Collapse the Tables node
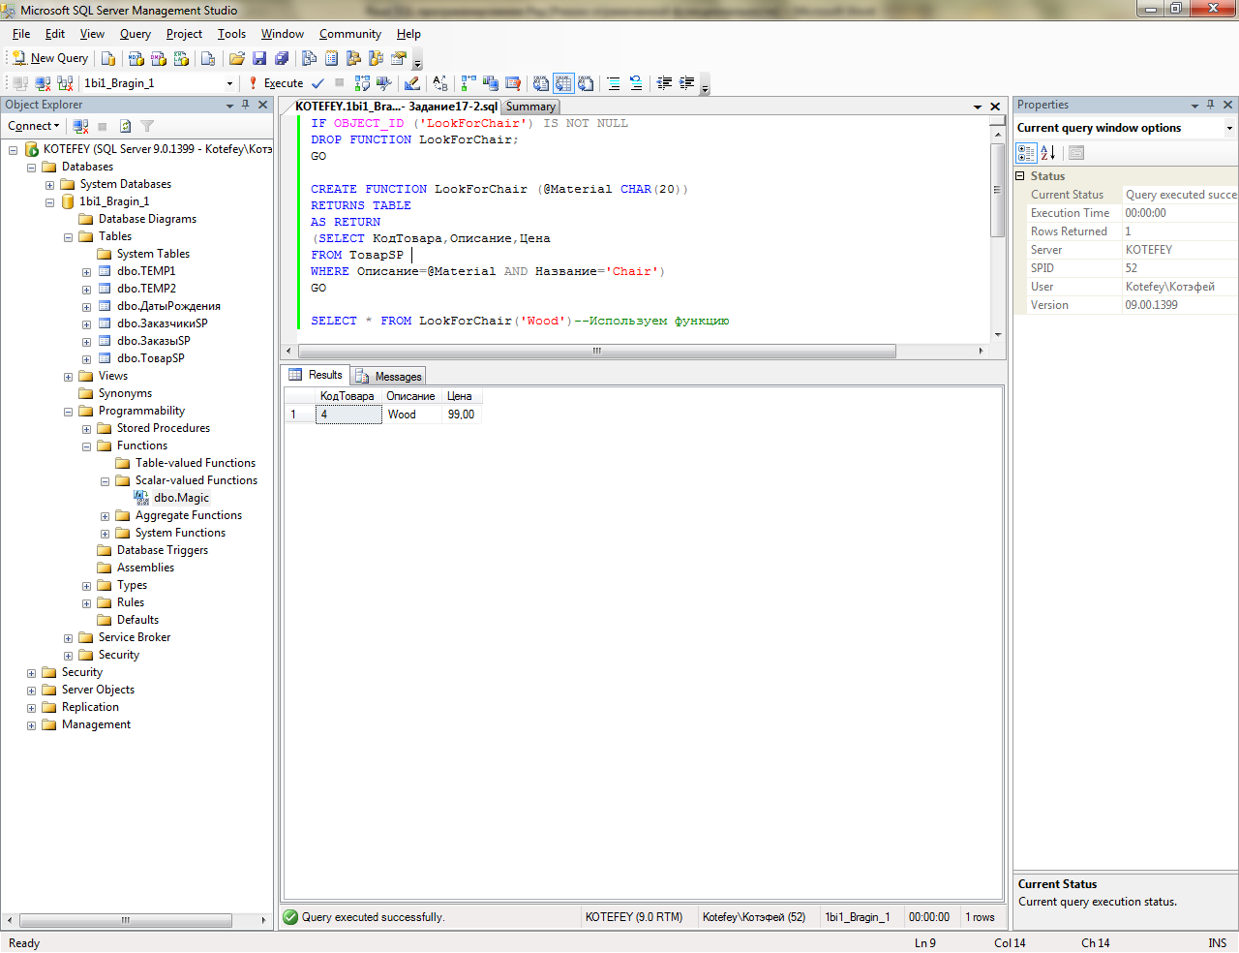 click(68, 237)
